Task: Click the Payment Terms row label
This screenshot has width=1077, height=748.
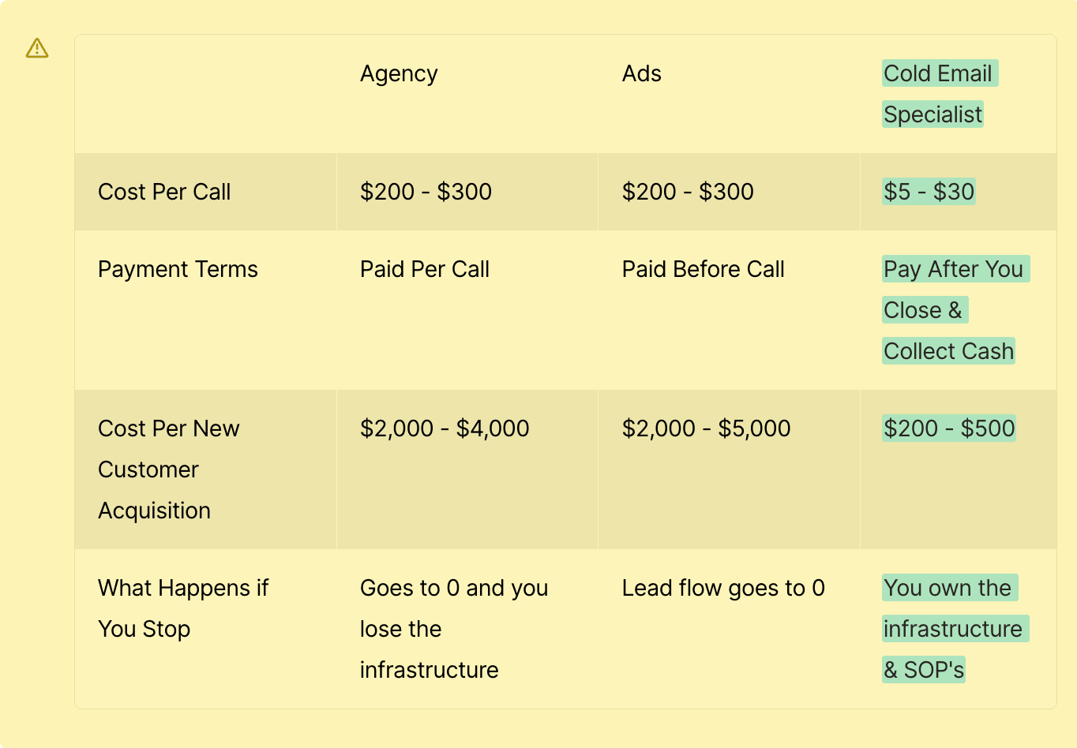Action: tap(178, 269)
